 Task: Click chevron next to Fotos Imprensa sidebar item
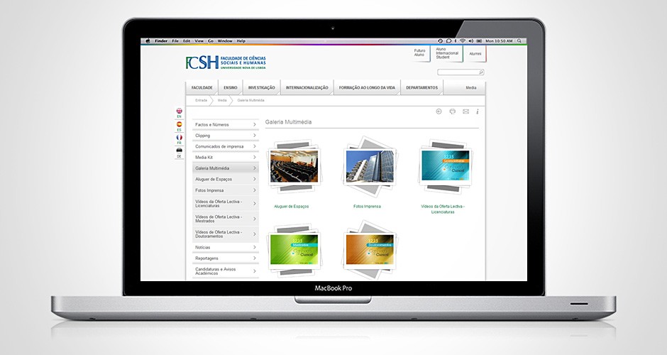click(254, 190)
